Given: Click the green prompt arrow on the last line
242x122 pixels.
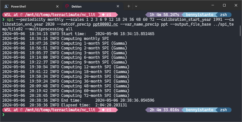Looking at the screenshot, I should [3, 115].
